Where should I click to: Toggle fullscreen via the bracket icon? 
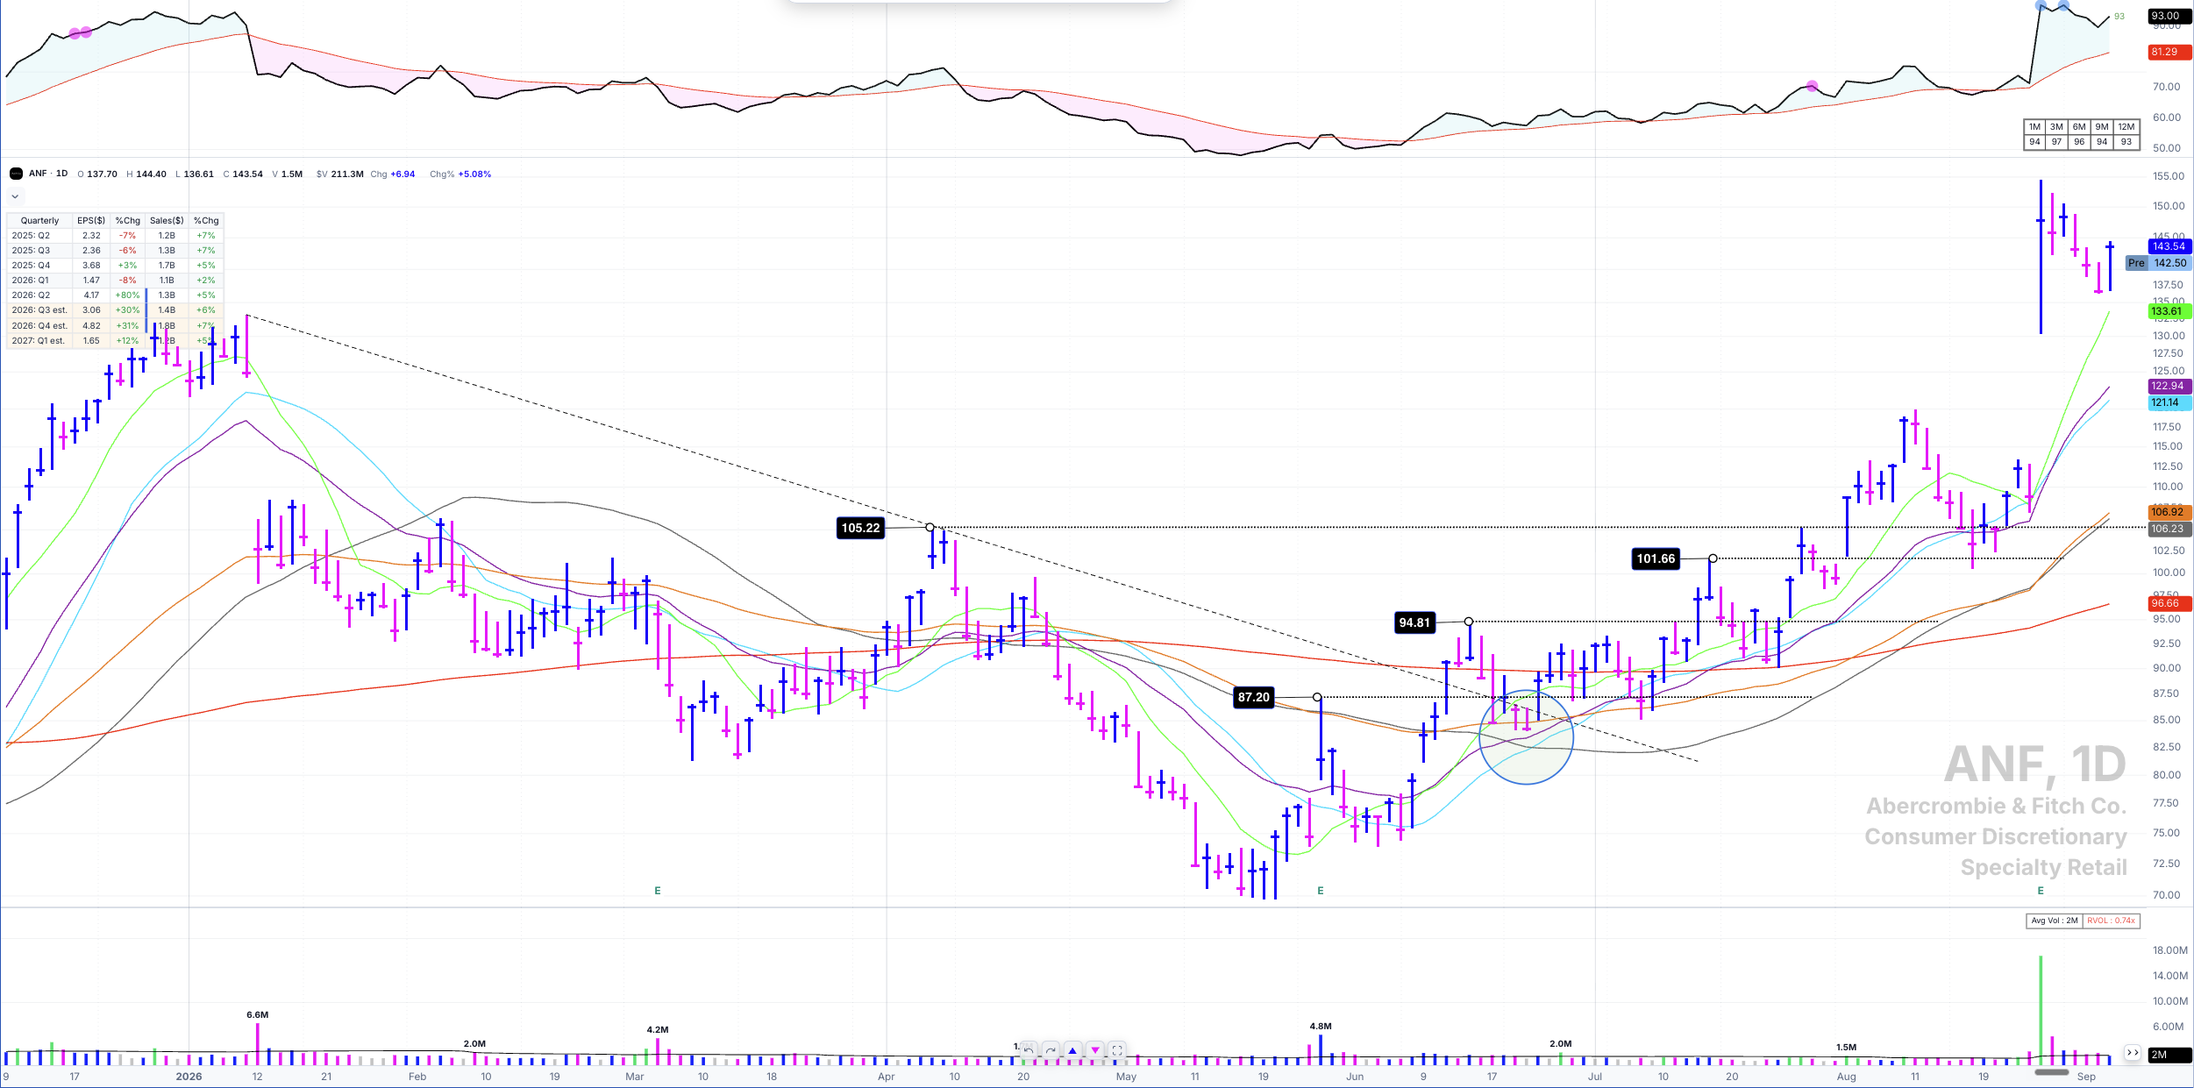pos(1117,1049)
